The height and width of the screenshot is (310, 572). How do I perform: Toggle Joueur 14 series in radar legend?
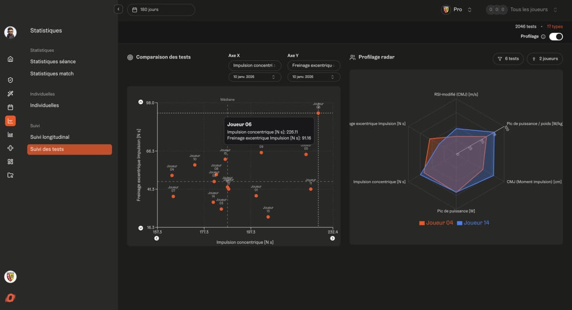473,223
